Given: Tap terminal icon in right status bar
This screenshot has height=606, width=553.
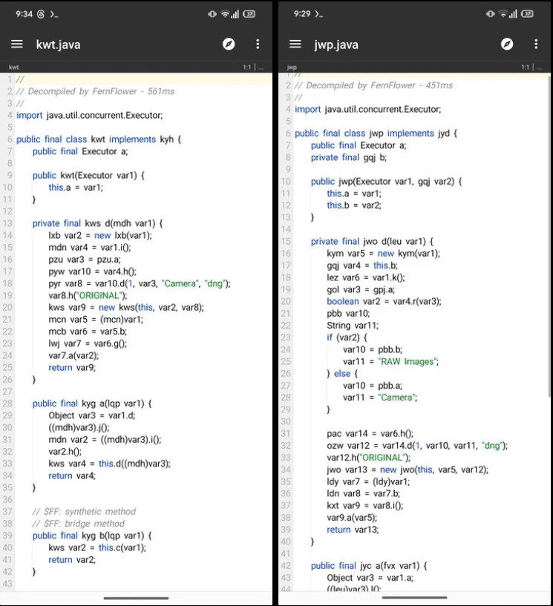Looking at the screenshot, I should [x=318, y=14].
